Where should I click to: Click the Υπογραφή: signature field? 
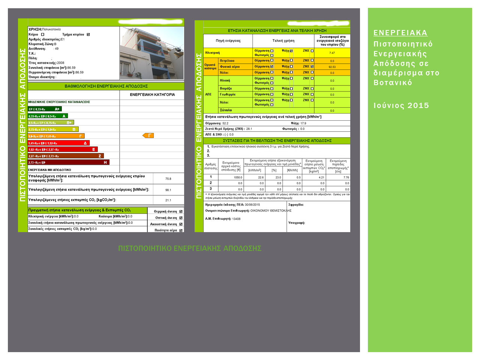coord(296,223)
